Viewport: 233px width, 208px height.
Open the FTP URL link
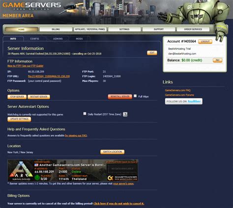click(49, 76)
